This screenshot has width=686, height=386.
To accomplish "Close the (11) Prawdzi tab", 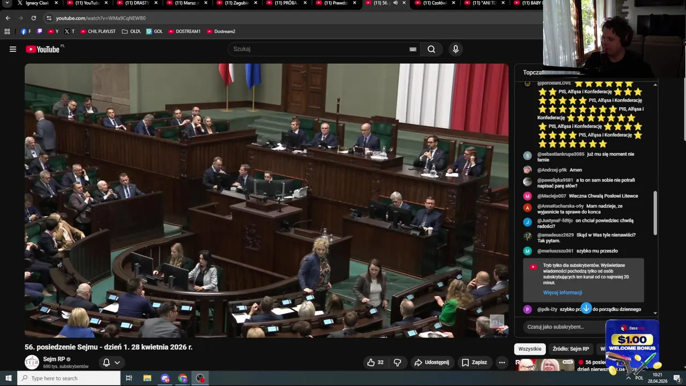I will (355, 3).
